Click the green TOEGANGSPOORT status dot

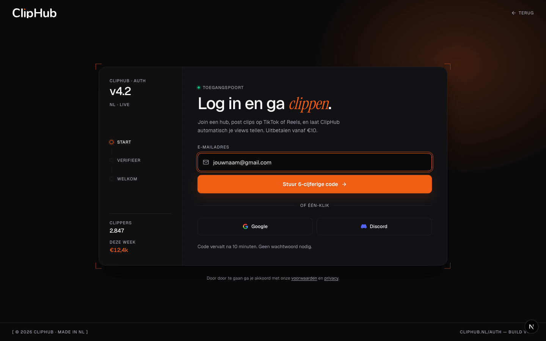pyautogui.click(x=199, y=88)
